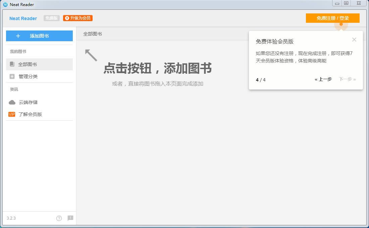This screenshot has height=228, width=369.
Task: Maximize the Neat Reader window
Action: tap(346, 3)
